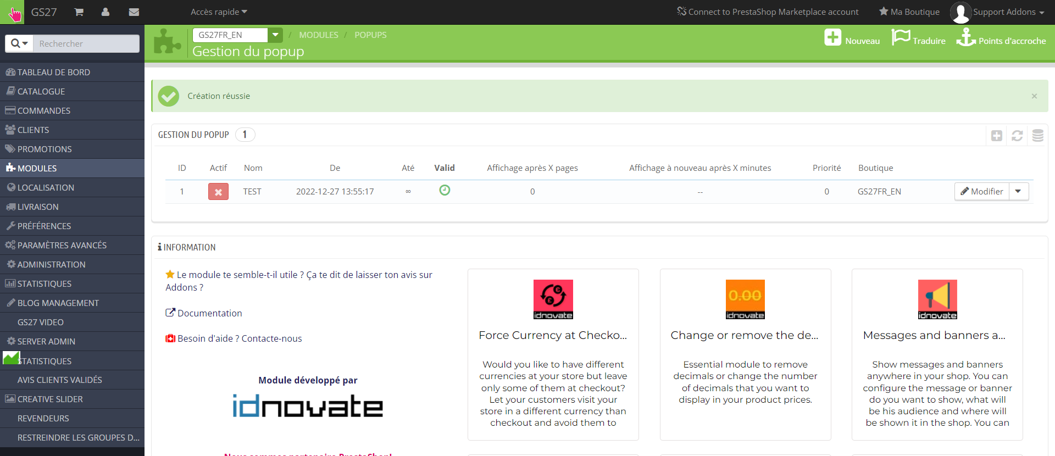Click the Valid column header
This screenshot has width=1055, height=456.
[x=445, y=168]
